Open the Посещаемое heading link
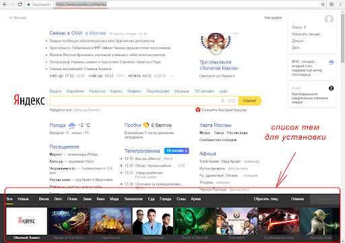Image resolution: width=345 pixels, height=243 pixels. (64, 146)
